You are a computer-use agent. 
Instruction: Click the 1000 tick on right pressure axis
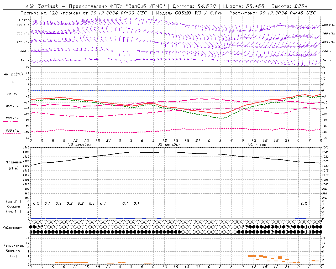325,184
